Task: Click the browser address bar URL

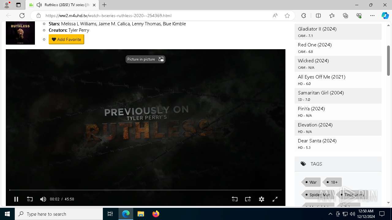Action: [x=108, y=16]
